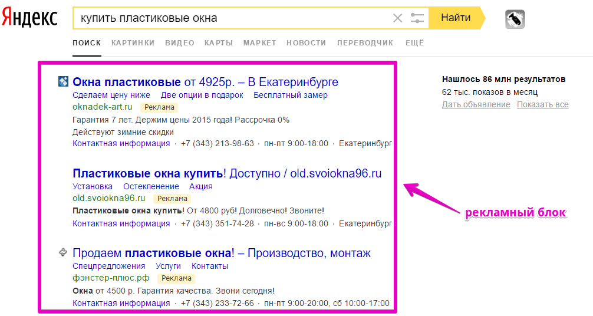Viewport: 593px width, 316px height.
Task: Click text Нашлось 86 млн результатов
Action: [504, 79]
